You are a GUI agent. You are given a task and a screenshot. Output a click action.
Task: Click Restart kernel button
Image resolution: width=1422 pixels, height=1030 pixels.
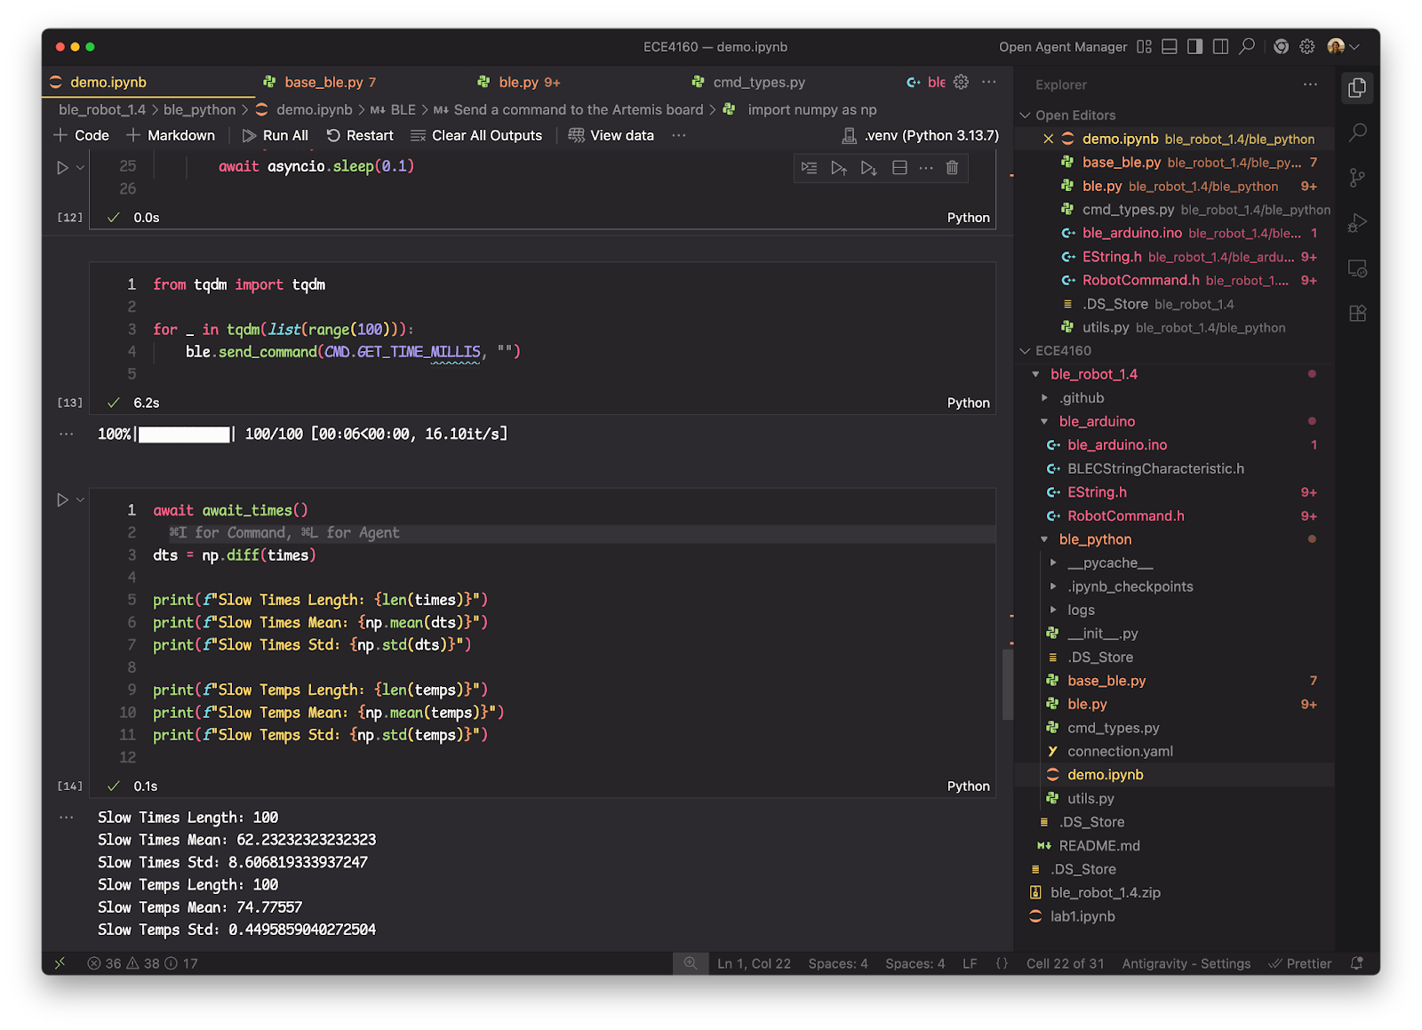tap(360, 135)
